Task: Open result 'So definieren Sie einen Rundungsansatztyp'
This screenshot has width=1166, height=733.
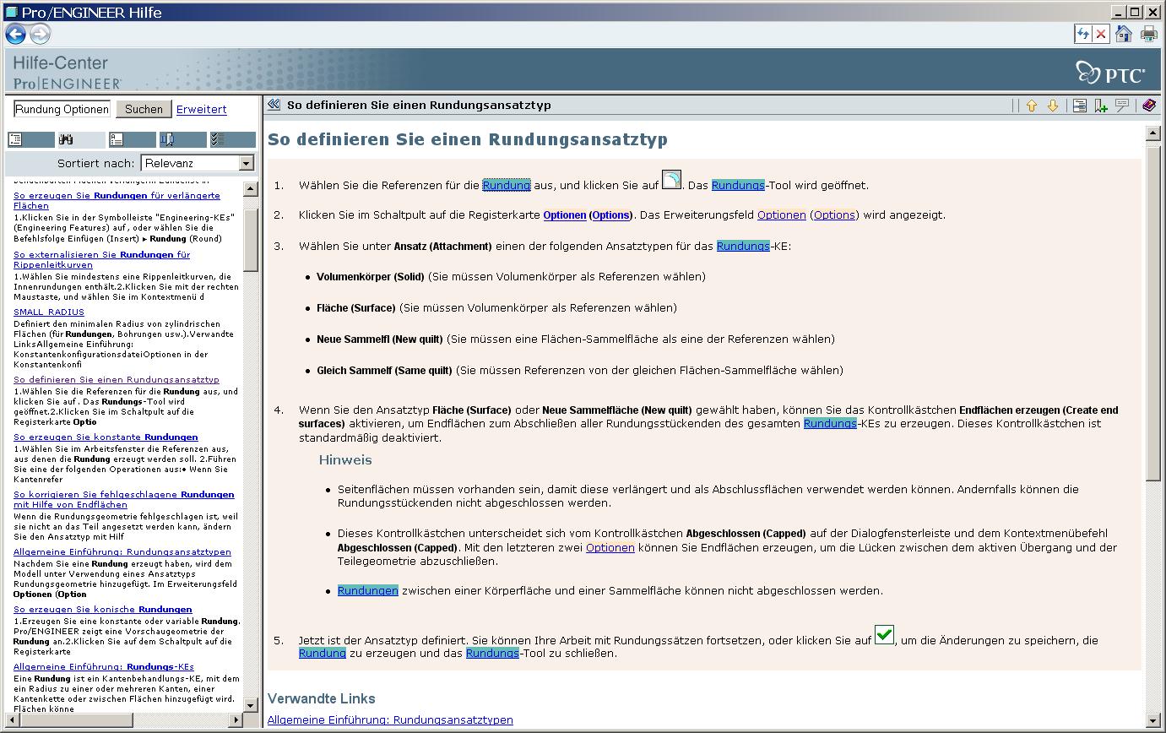Action: (117, 379)
